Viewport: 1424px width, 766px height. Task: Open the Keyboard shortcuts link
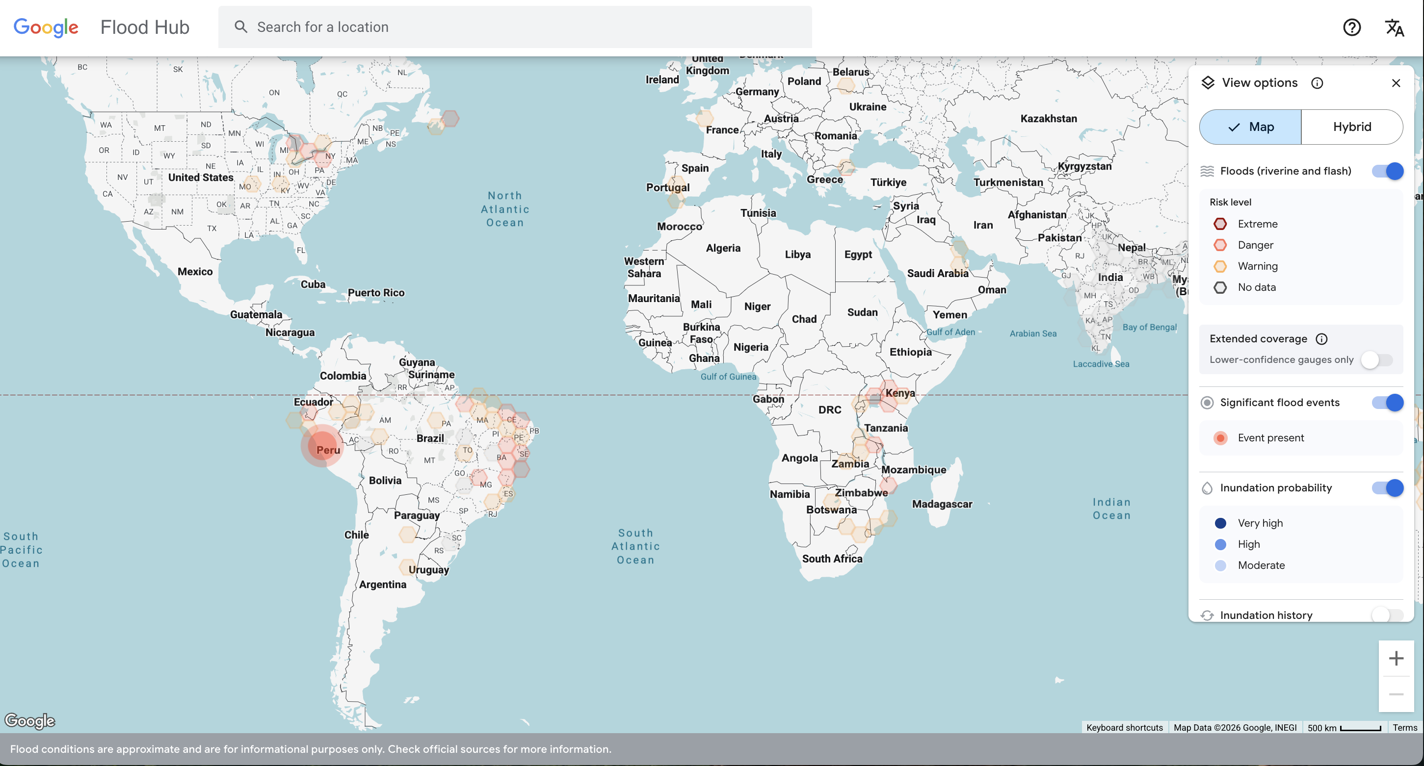pyautogui.click(x=1124, y=727)
